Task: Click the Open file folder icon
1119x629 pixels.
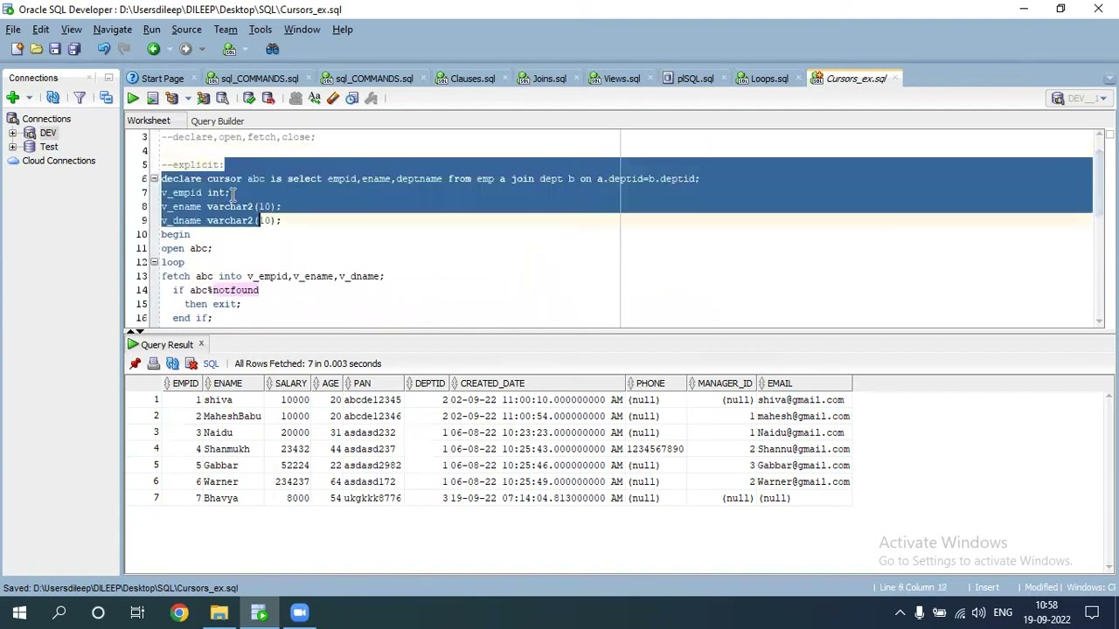Action: click(x=36, y=49)
